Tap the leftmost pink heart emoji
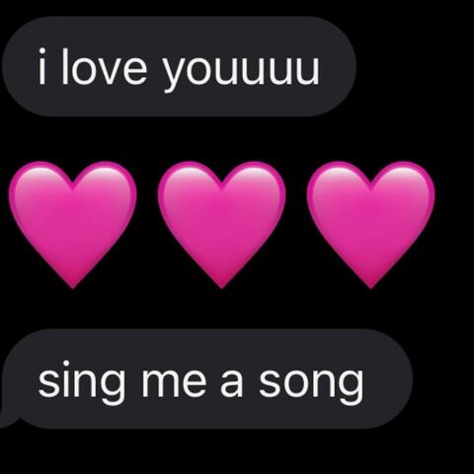This screenshot has width=474, height=474. click(x=73, y=224)
